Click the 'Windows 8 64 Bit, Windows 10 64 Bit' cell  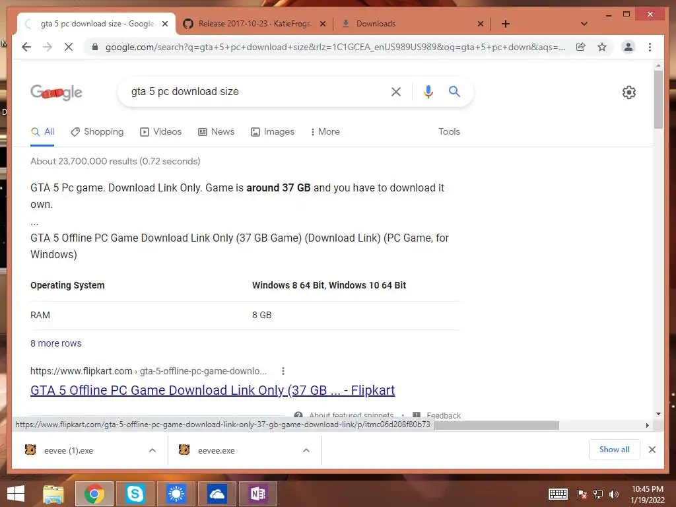click(x=329, y=285)
